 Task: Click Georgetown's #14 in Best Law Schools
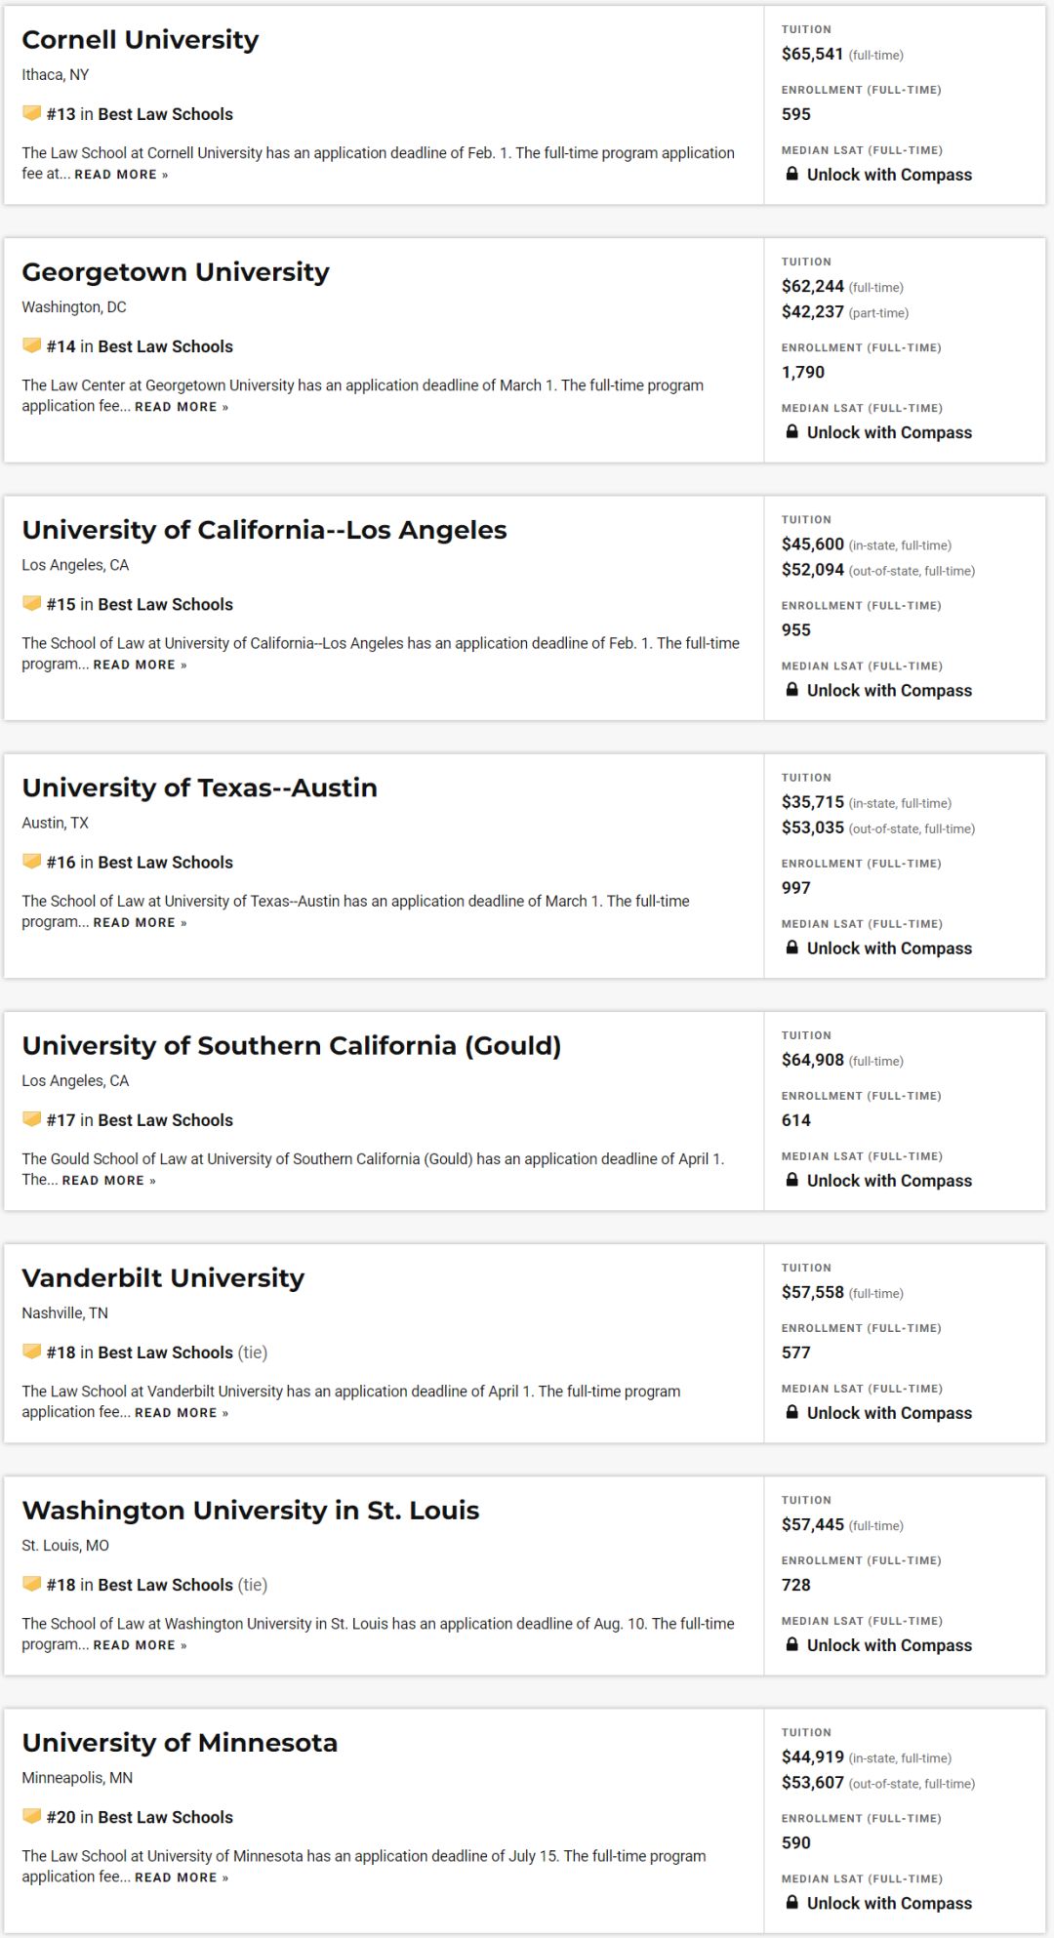pos(140,346)
